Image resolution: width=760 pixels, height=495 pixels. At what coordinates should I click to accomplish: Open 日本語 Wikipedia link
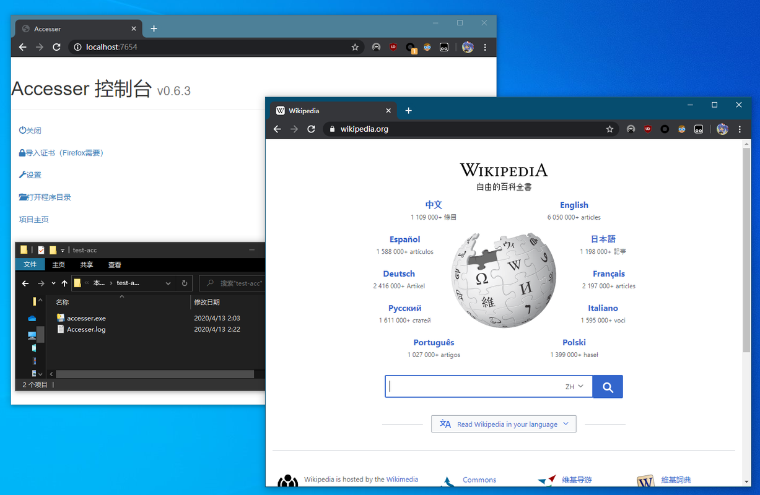pyautogui.click(x=603, y=239)
